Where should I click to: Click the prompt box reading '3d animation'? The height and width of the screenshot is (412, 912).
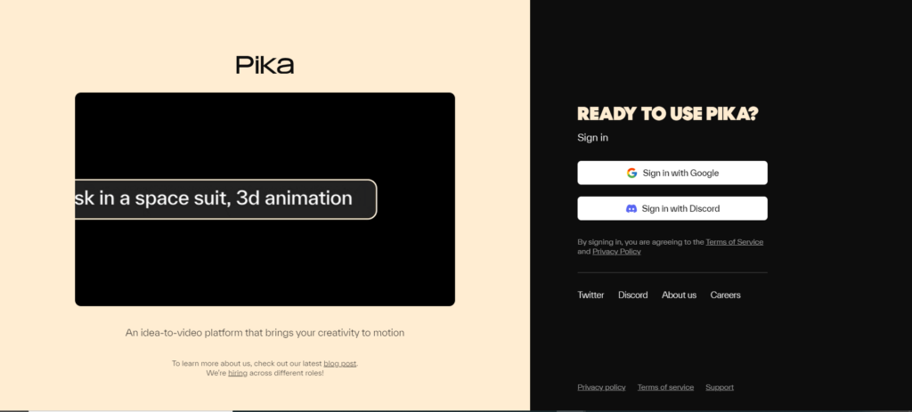[225, 199]
